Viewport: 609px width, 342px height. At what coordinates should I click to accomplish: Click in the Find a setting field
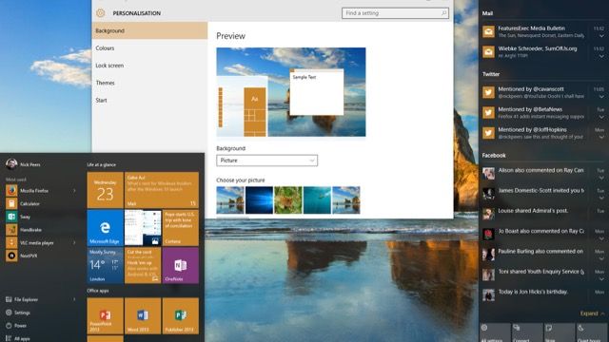(396, 13)
